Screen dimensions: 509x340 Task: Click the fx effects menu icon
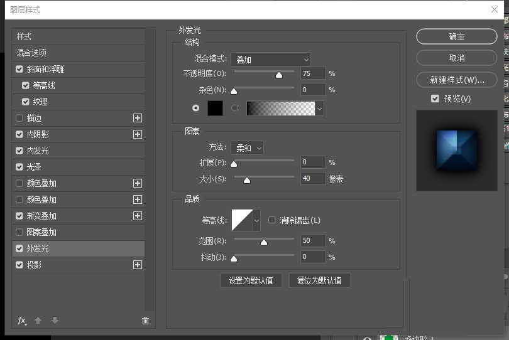pyautogui.click(x=22, y=321)
